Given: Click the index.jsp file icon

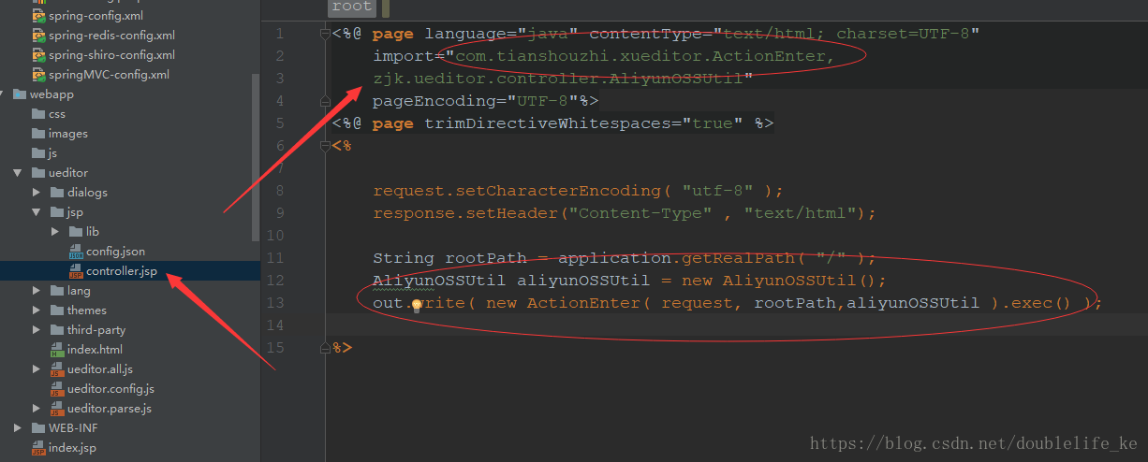Looking at the screenshot, I should click(x=38, y=448).
